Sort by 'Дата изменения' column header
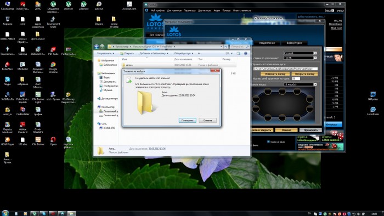The width and height of the screenshot is (384, 216). point(183,59)
